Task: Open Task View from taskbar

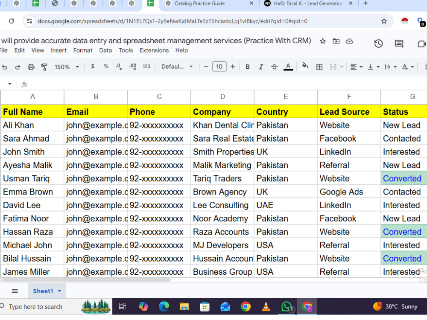Action: 122,307
